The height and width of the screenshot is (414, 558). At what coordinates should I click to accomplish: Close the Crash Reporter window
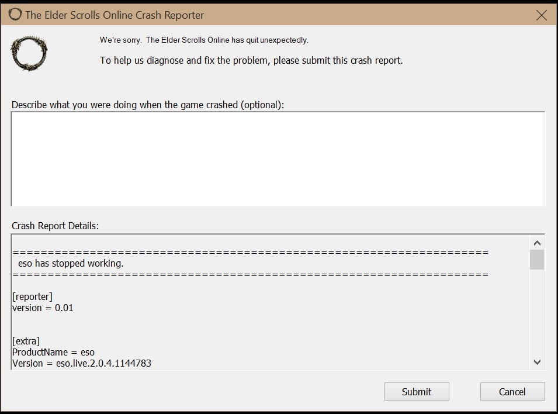point(541,15)
